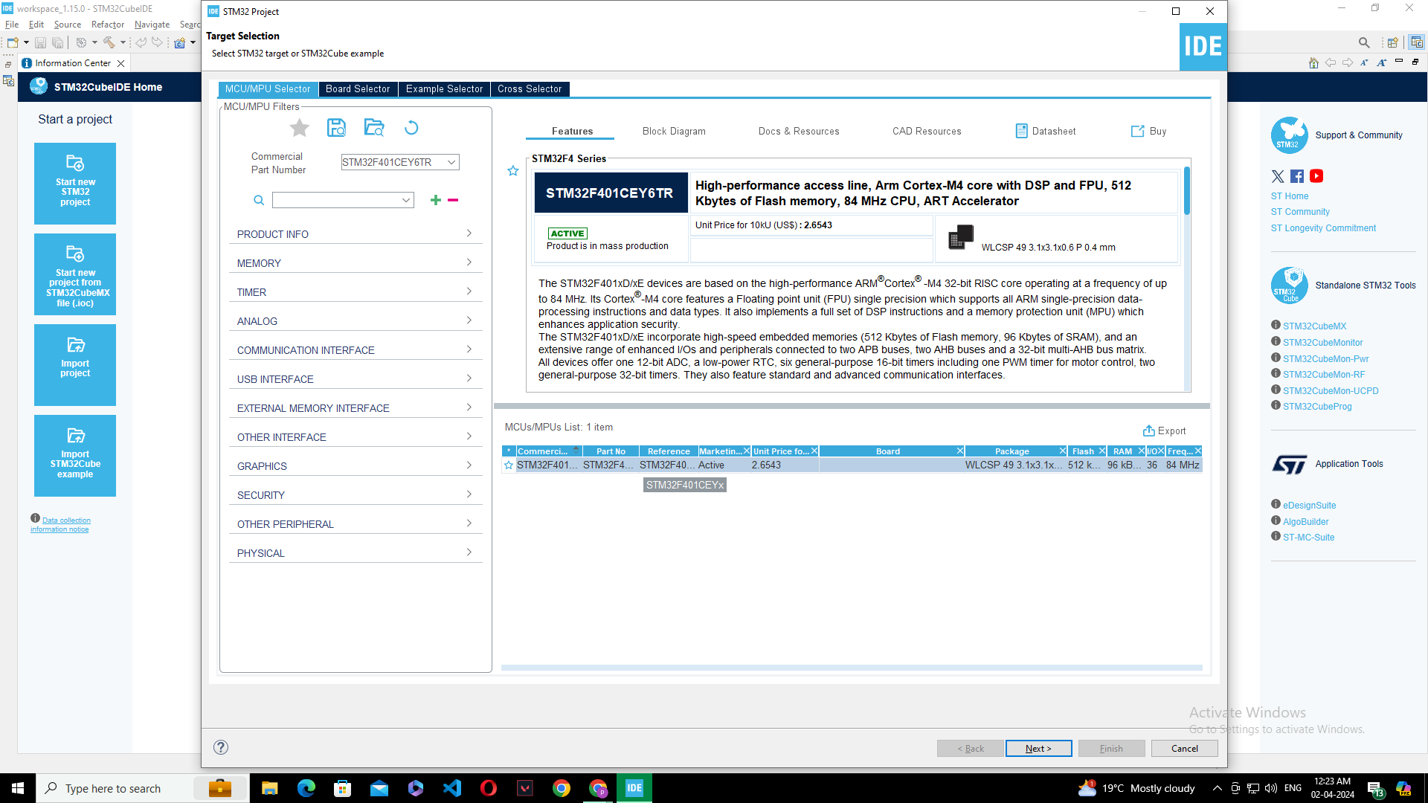Open the help question mark icon
This screenshot has width=1428, height=803.
tap(221, 748)
